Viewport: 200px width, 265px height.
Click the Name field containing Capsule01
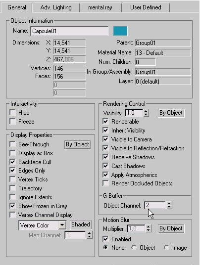(x=69, y=31)
